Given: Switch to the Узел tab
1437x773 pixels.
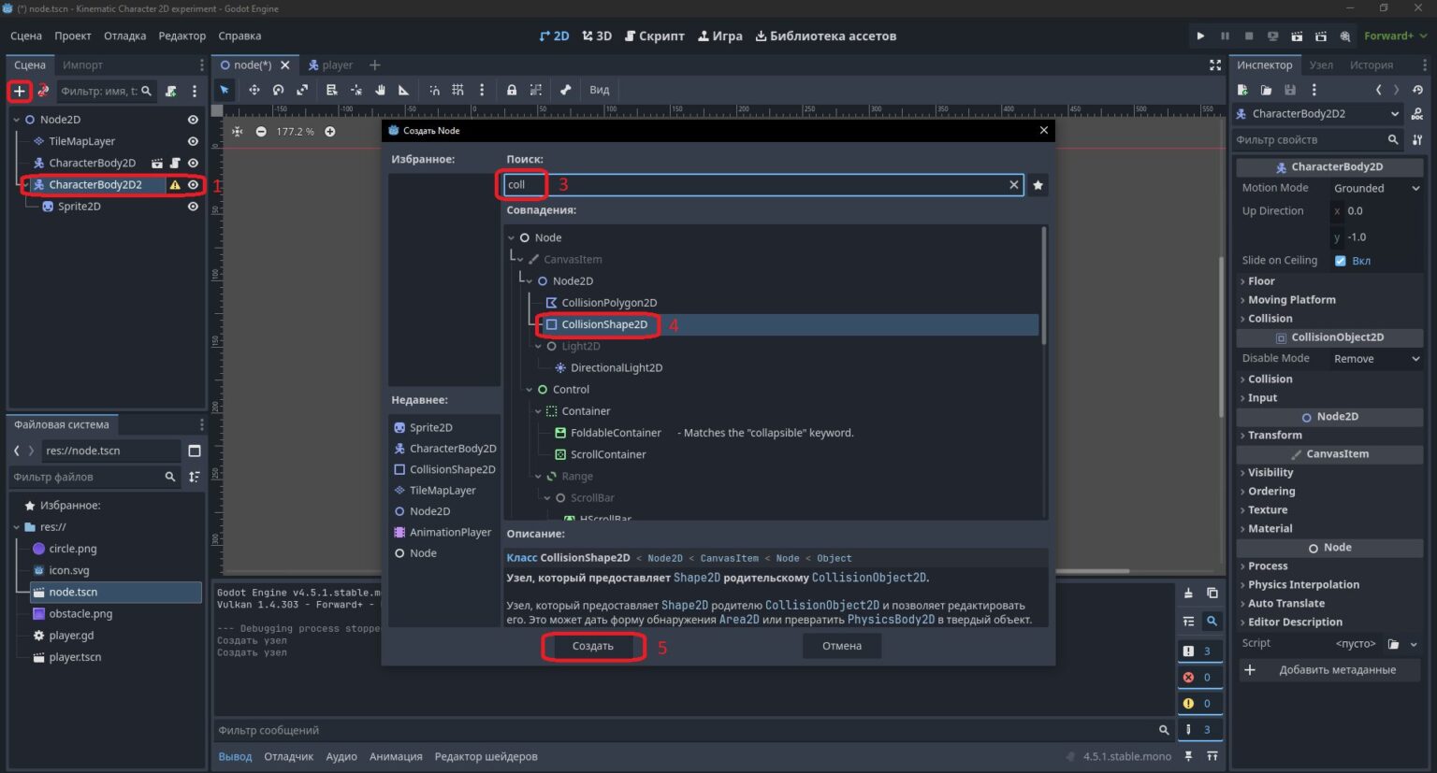Looking at the screenshot, I should (1321, 64).
